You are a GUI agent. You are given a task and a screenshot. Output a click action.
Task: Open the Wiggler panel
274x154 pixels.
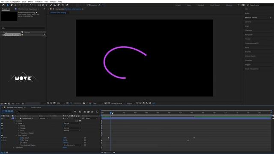(248, 65)
